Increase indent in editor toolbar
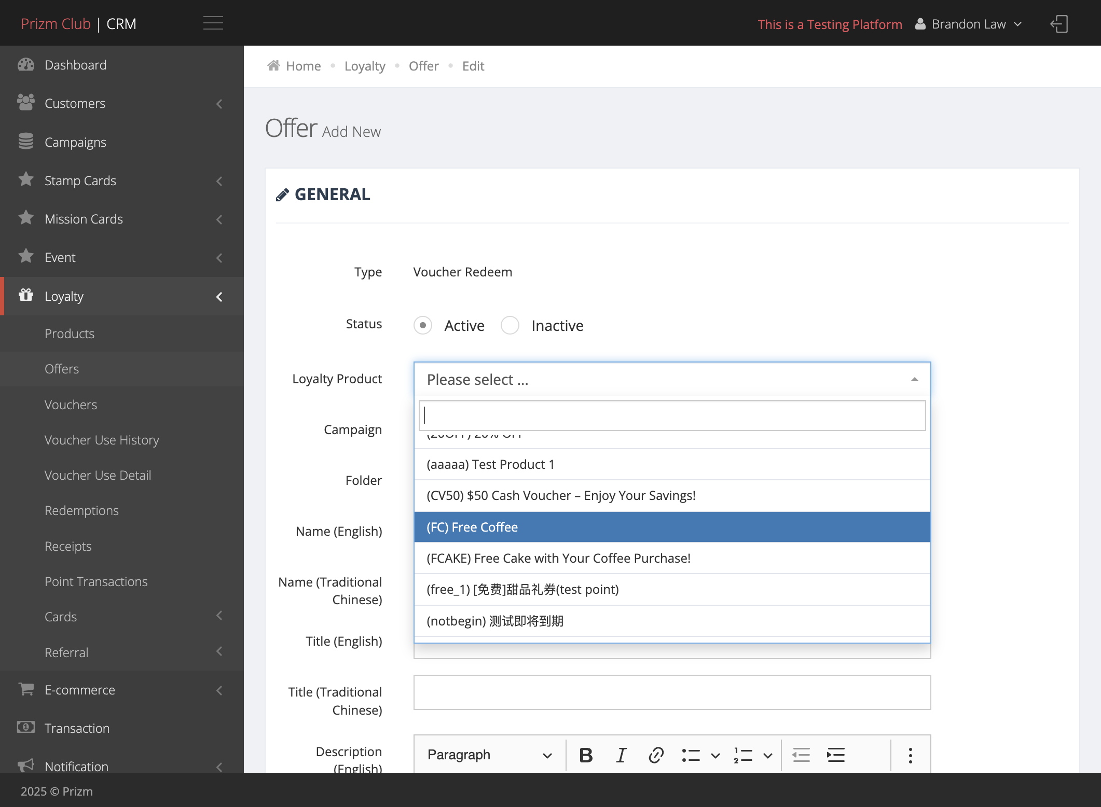Viewport: 1101px width, 807px height. coord(836,755)
